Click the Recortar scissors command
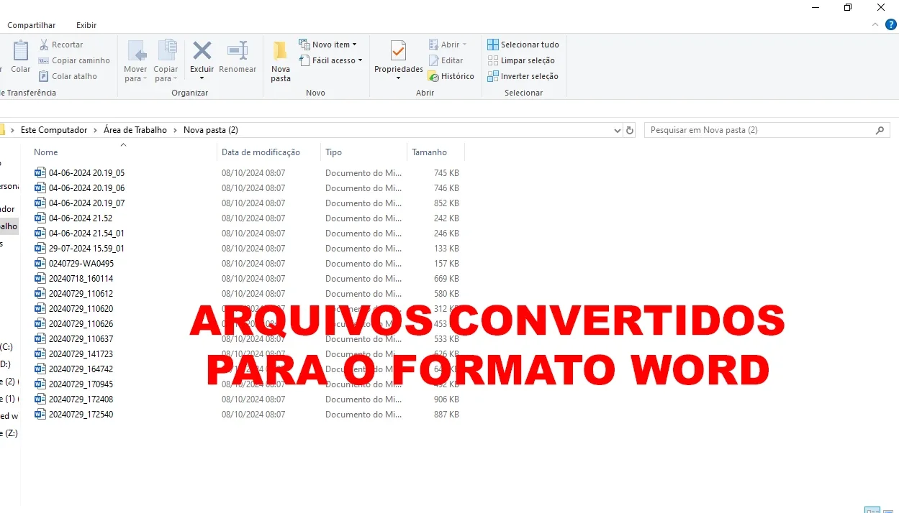Screen dimensions: 899x513 [60, 45]
